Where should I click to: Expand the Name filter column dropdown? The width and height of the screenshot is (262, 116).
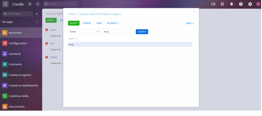pyautogui.click(x=98, y=32)
